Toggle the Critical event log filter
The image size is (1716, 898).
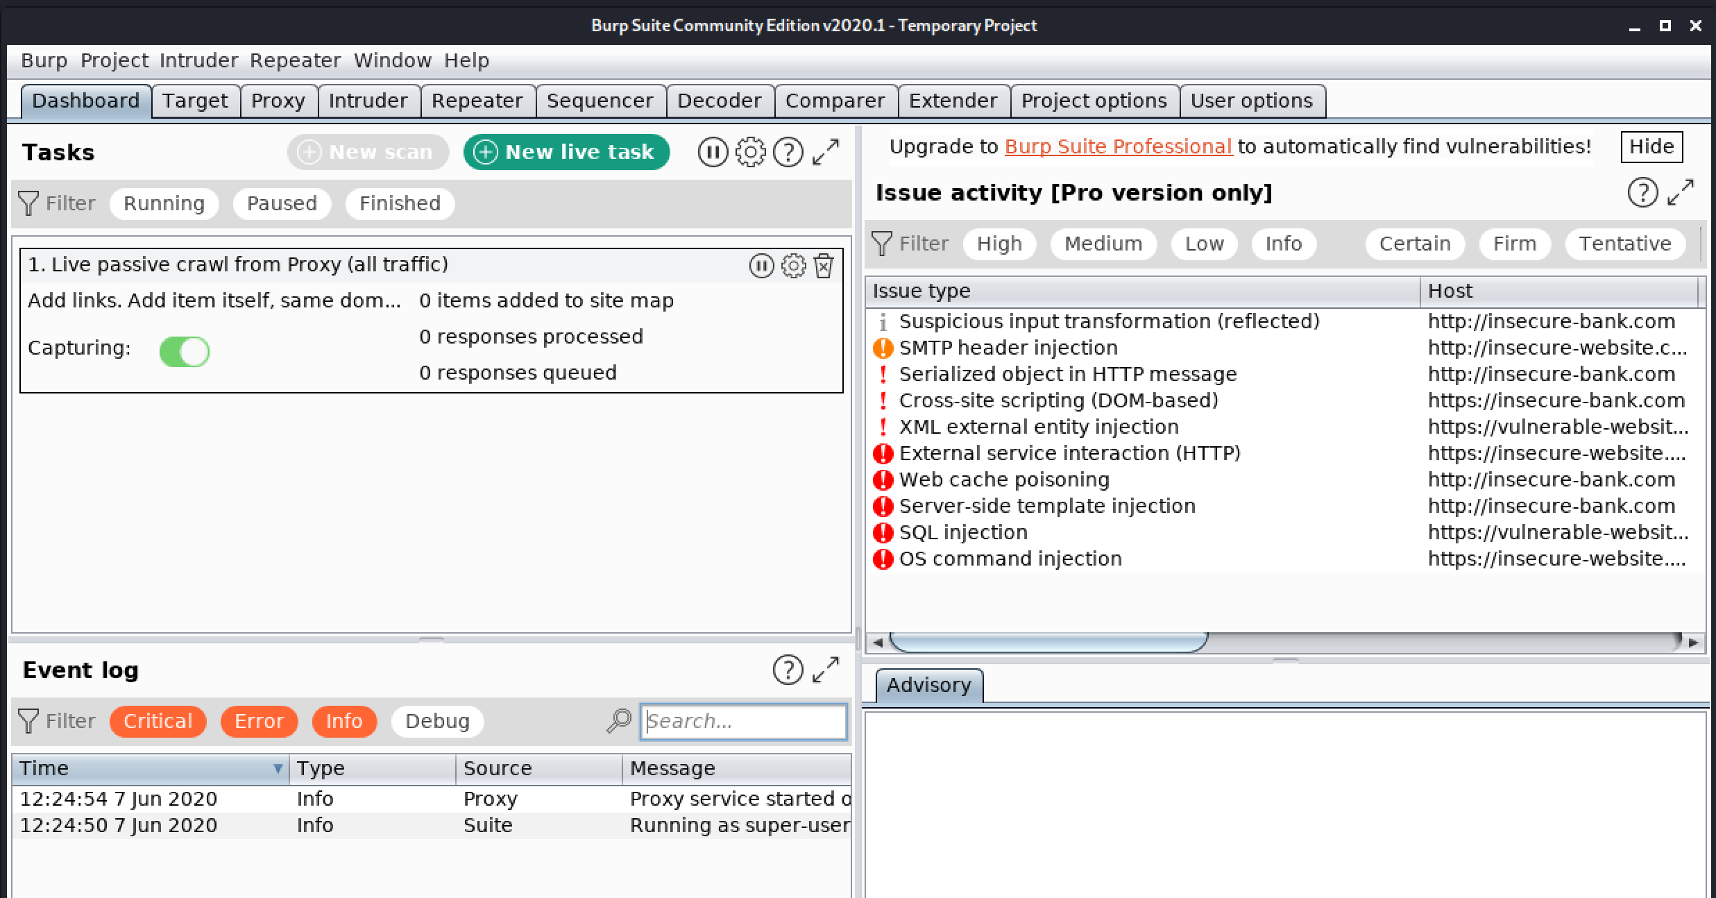158,721
